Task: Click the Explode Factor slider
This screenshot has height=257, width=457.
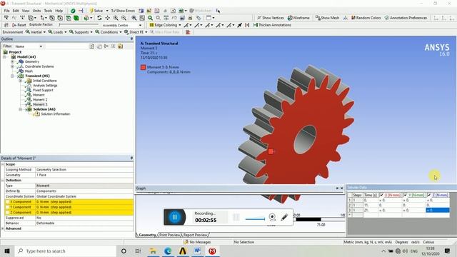Action: click(79, 25)
